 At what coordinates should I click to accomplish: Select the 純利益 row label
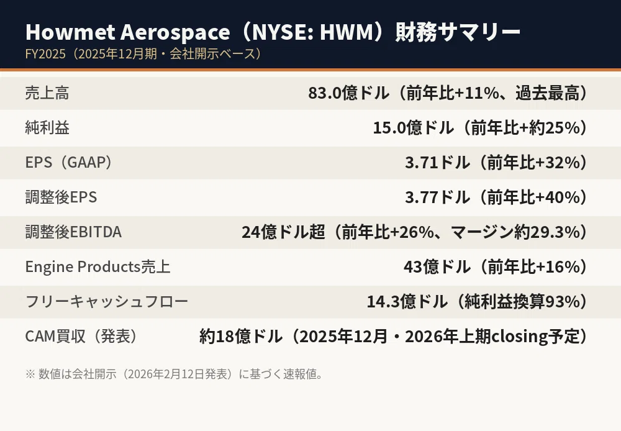pyautogui.click(x=47, y=128)
